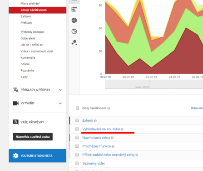Check the Přímé zadání nebo neznámý zdroj checkbox

tap(77, 155)
